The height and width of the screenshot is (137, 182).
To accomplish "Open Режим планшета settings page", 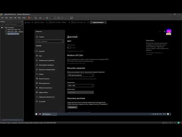I will tap(50, 79).
